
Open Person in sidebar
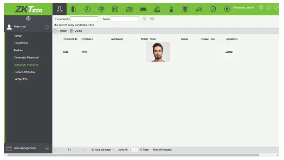pos(18,36)
